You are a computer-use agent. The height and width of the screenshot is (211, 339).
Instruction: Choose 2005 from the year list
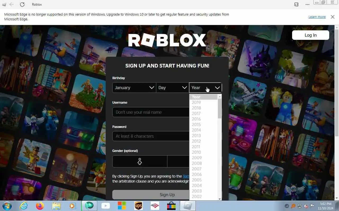point(203,180)
